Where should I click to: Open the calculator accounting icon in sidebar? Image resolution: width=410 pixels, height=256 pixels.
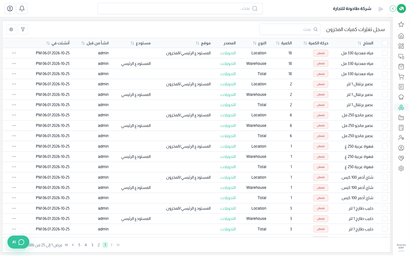401,128
